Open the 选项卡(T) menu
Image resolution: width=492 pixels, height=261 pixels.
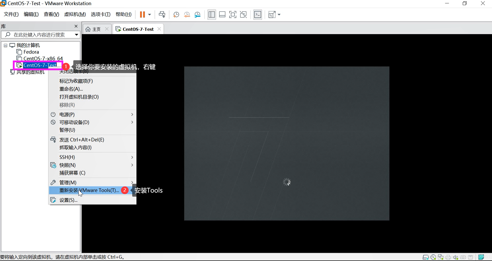click(x=100, y=14)
